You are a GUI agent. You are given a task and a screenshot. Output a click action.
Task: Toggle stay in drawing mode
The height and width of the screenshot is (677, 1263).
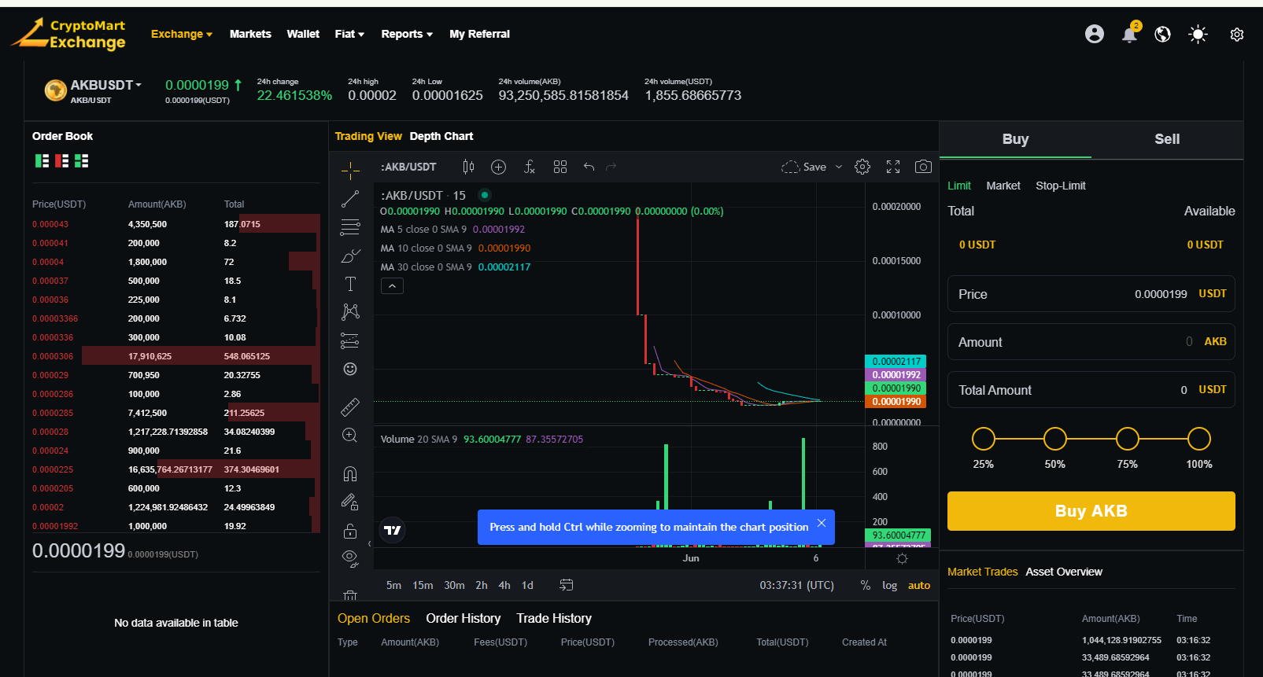[350, 502]
